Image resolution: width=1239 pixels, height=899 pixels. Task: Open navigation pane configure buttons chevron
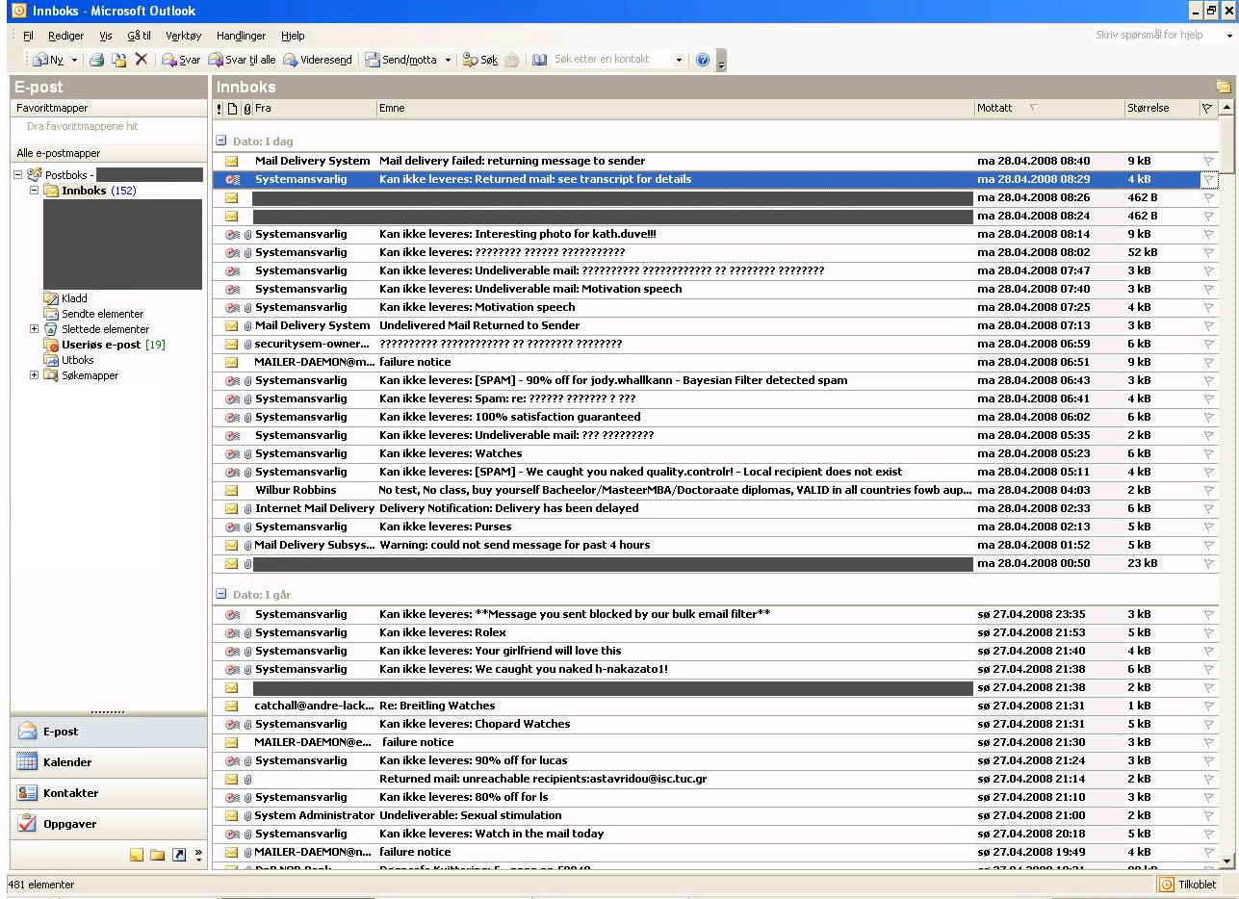pos(198,855)
